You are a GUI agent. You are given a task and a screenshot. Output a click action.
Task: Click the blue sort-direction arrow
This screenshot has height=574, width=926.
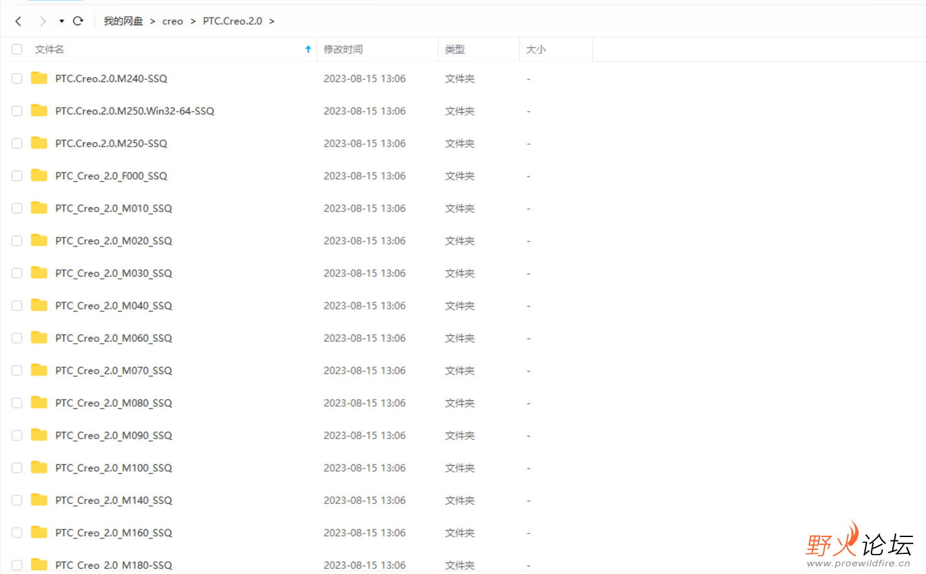pos(308,49)
